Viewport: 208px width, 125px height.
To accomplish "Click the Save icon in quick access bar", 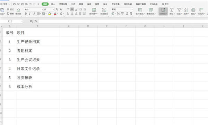I will [x=14, y=4].
